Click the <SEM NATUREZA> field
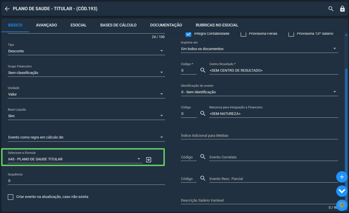Image resolution: width=349 pixels, height=213 pixels. click(274, 113)
